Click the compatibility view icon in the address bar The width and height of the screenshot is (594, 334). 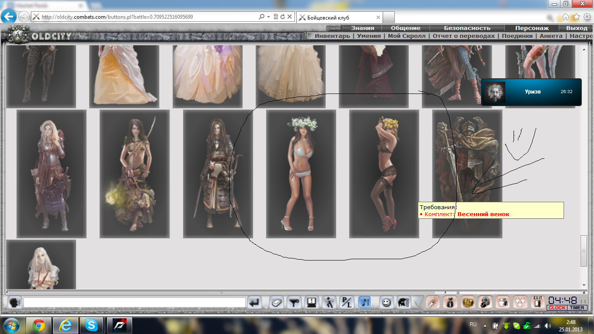point(276,17)
